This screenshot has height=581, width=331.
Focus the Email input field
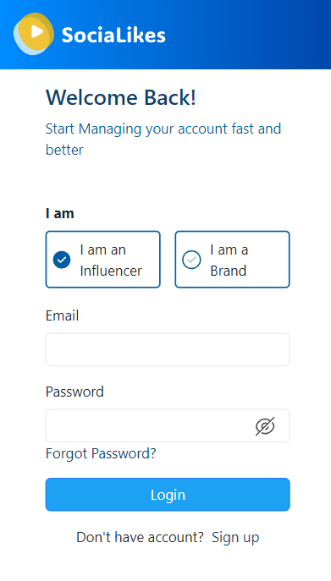coord(168,349)
